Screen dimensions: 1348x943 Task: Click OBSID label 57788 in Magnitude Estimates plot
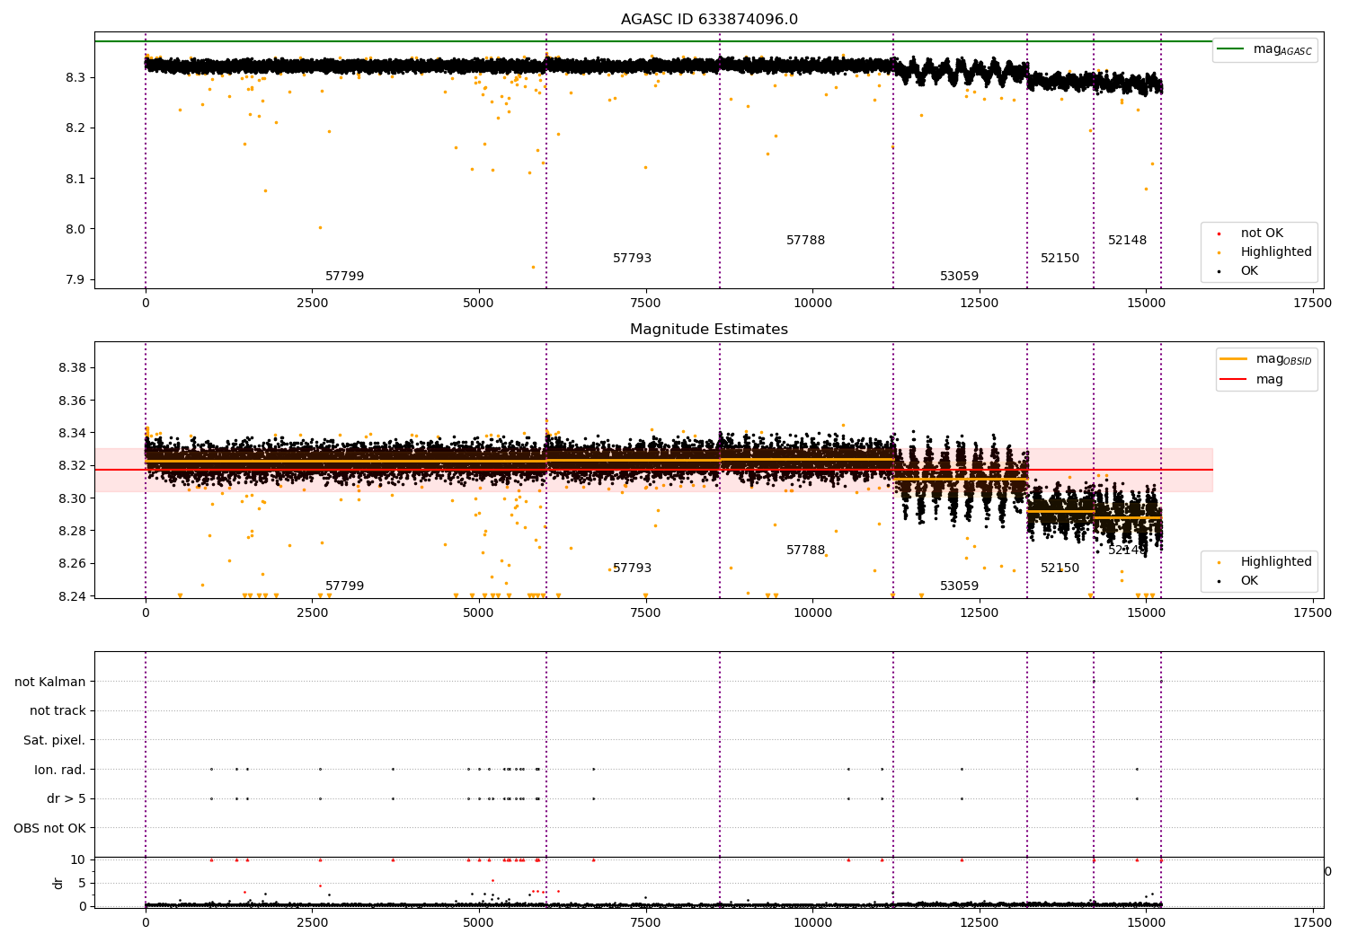click(x=806, y=551)
